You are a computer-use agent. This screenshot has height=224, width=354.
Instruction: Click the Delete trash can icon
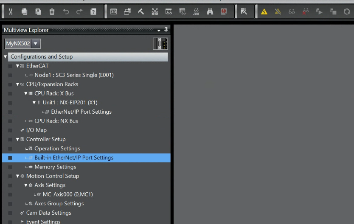[x=52, y=12]
